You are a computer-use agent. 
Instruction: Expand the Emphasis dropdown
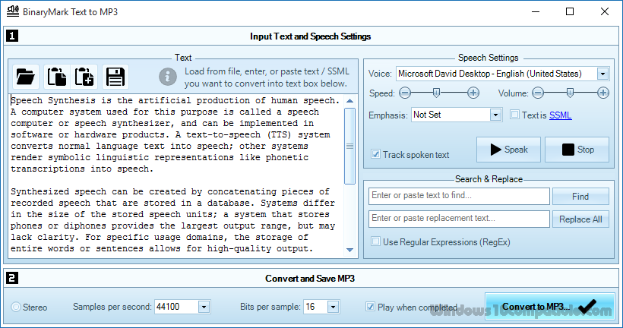495,115
